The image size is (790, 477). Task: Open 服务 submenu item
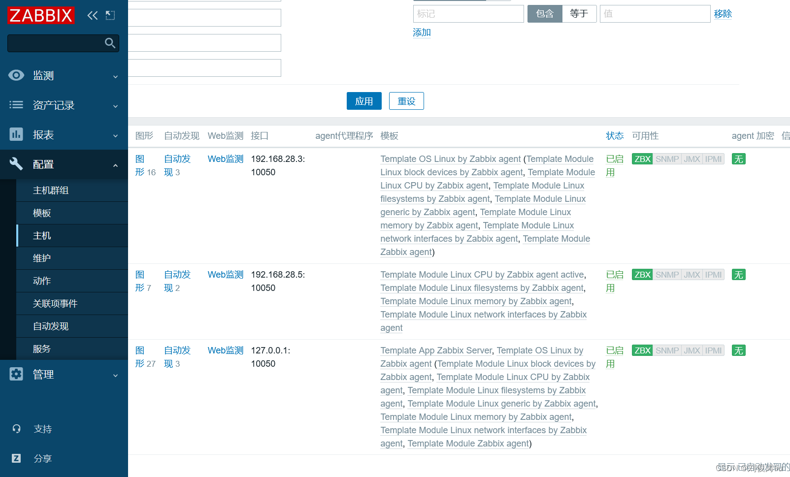tap(72, 349)
